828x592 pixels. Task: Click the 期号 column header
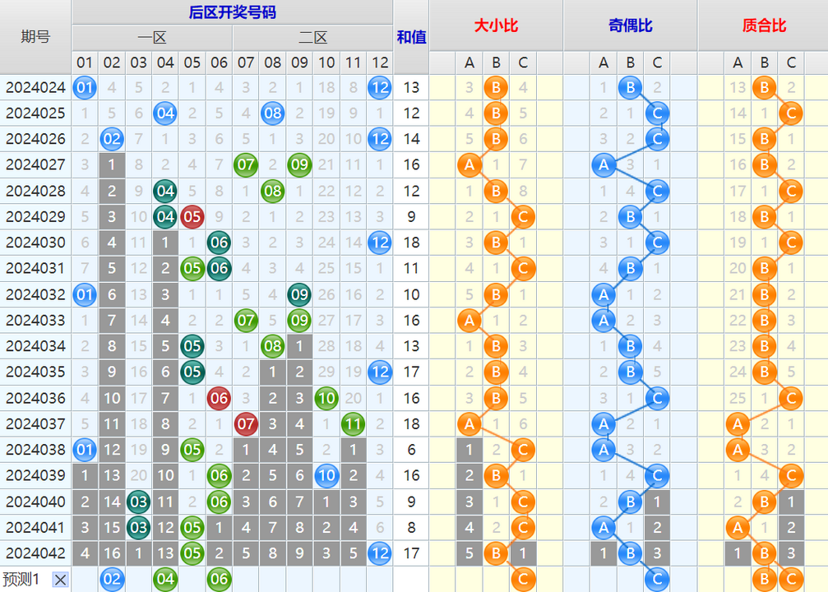point(35,37)
